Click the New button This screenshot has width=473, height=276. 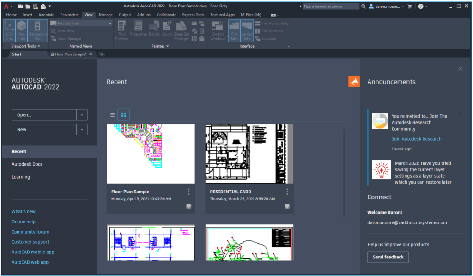(44, 130)
